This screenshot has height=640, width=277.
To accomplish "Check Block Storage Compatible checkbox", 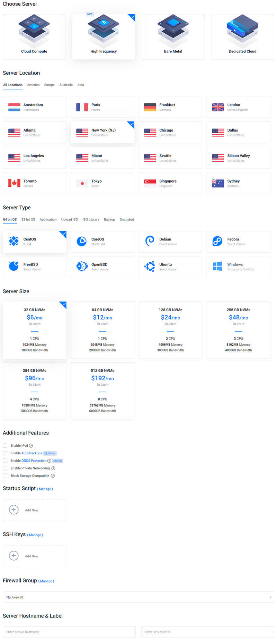I will [5, 476].
